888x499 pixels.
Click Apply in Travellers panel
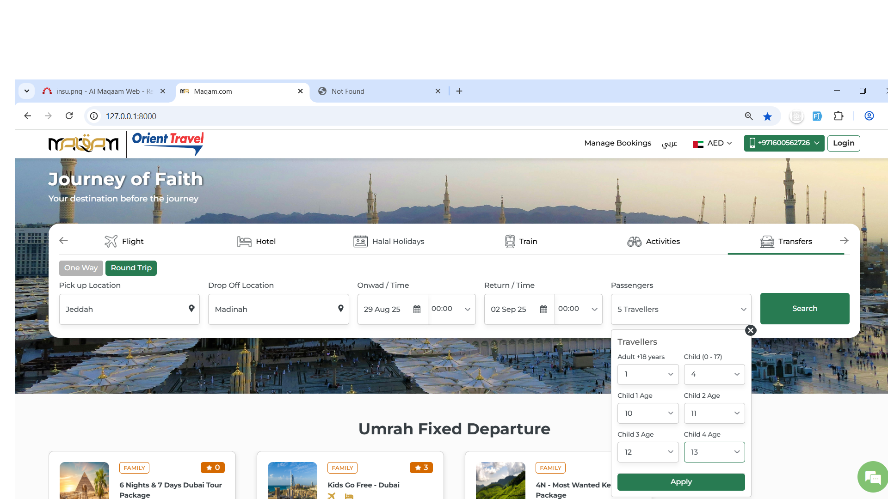pyautogui.click(x=681, y=481)
